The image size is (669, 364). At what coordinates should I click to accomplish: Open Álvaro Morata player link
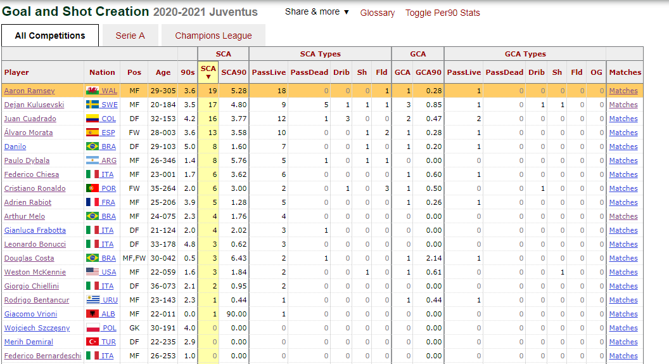[x=29, y=133]
